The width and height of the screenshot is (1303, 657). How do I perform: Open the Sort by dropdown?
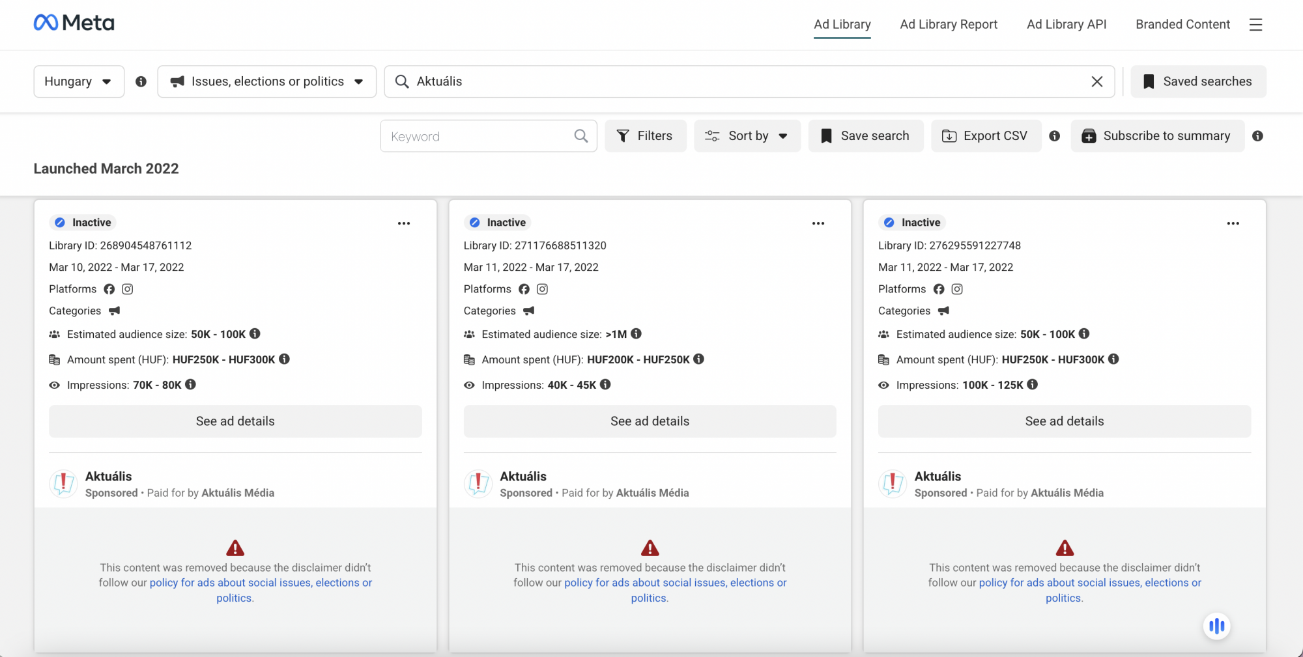click(x=747, y=135)
